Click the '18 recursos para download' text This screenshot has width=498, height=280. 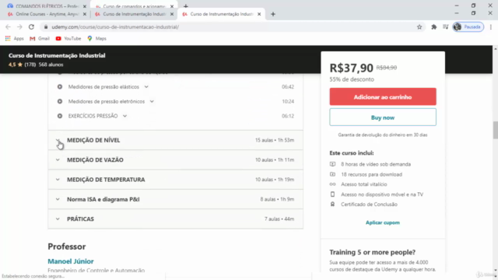point(371,174)
